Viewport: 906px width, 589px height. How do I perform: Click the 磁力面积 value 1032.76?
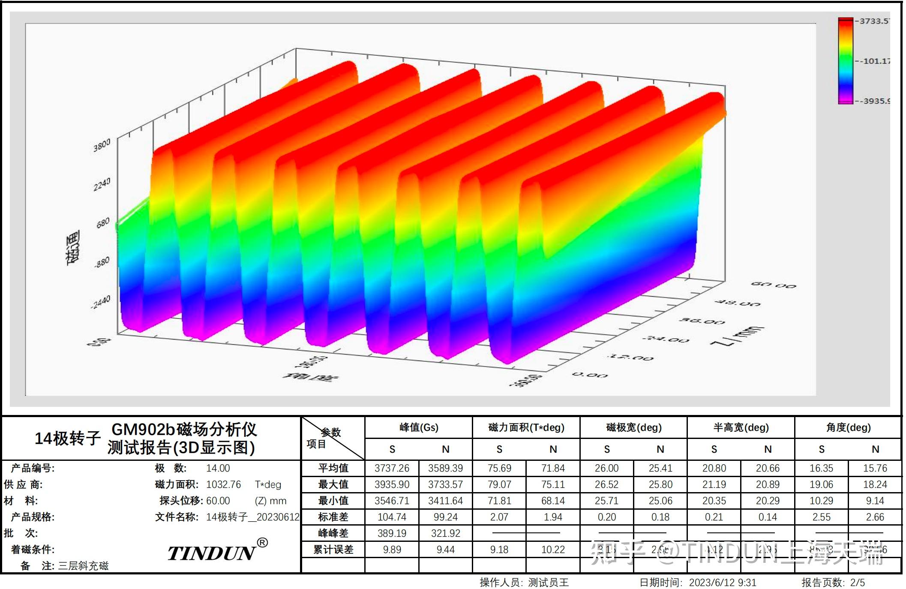(224, 484)
